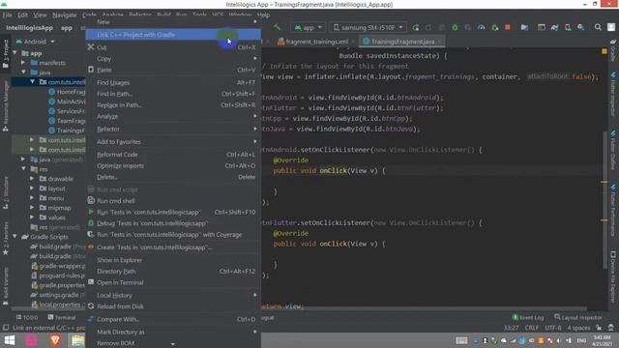This screenshot has width=619, height=348.
Task: Open the Layout Inspector button
Action: [578, 317]
